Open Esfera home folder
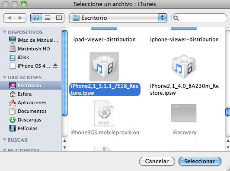Screen dimensions: 230x171 pyautogui.click(x=31, y=94)
